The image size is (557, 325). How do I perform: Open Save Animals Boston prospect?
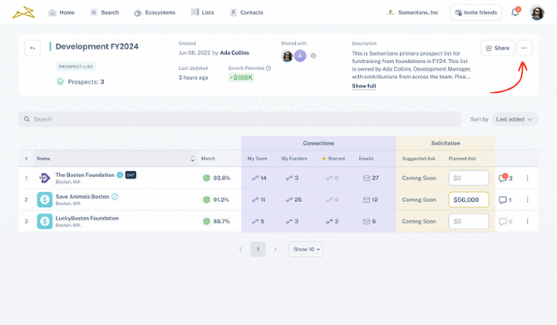(82, 196)
